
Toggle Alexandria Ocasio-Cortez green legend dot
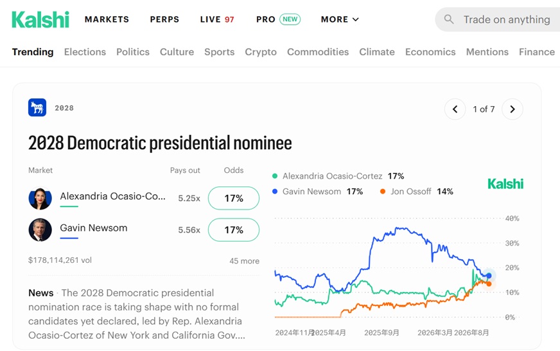click(275, 176)
